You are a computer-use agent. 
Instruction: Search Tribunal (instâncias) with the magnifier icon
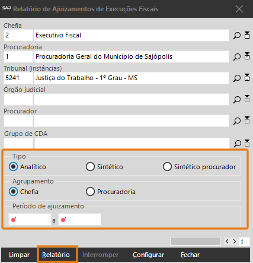(237, 78)
